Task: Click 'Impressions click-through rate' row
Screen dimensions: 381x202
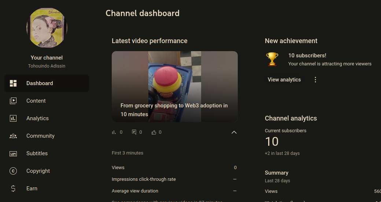Action: 174,179
